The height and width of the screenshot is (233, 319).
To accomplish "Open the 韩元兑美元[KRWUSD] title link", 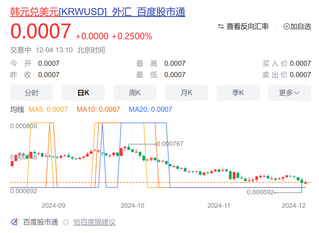I will [98, 12].
